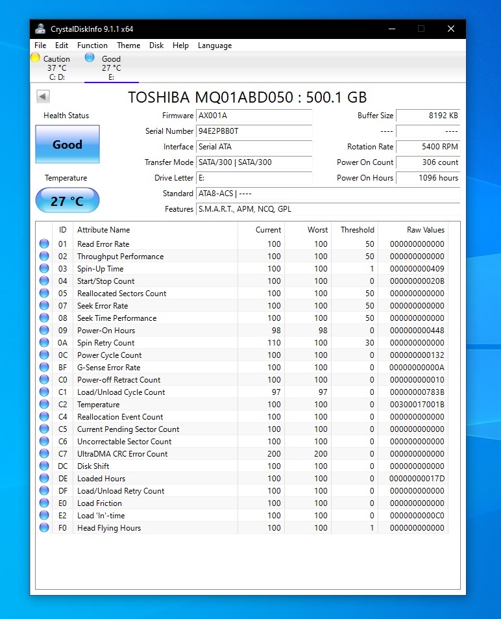Click the Attribute Name column header
Image resolution: width=501 pixels, height=619 pixels.
tap(156, 230)
